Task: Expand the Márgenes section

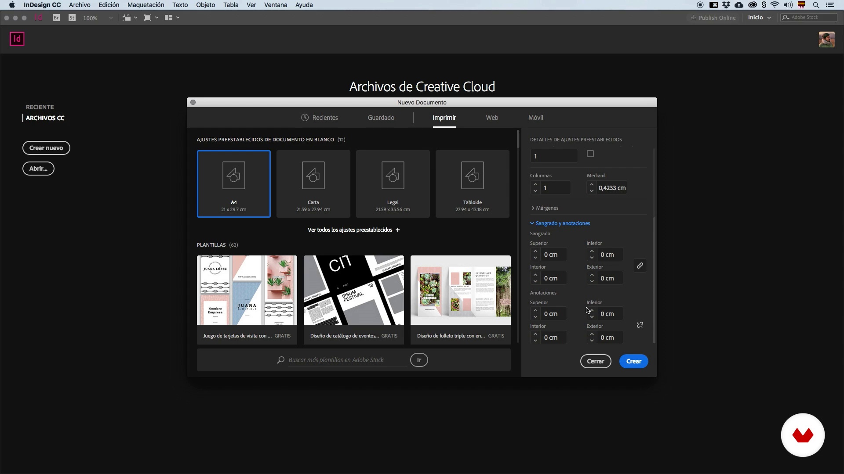Action: point(545,208)
